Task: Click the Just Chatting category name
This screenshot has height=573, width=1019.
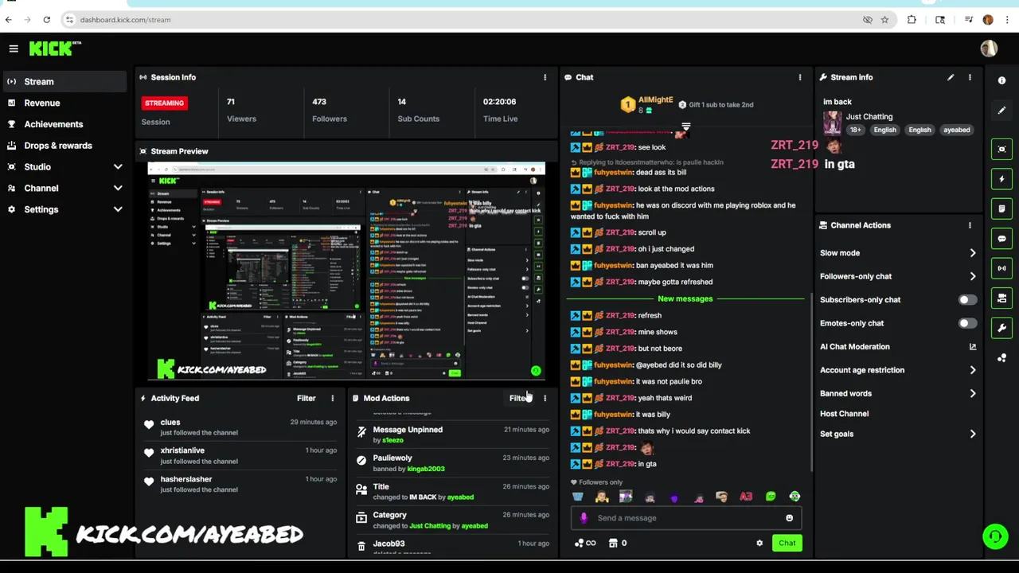Action: (x=869, y=117)
